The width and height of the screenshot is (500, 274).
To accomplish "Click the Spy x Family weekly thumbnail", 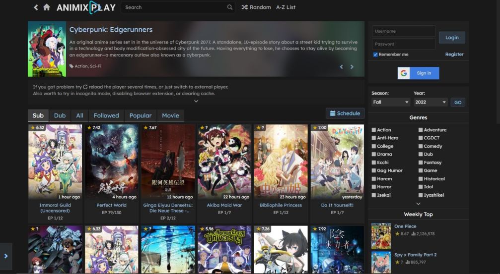I will pyautogui.click(x=381, y=263).
